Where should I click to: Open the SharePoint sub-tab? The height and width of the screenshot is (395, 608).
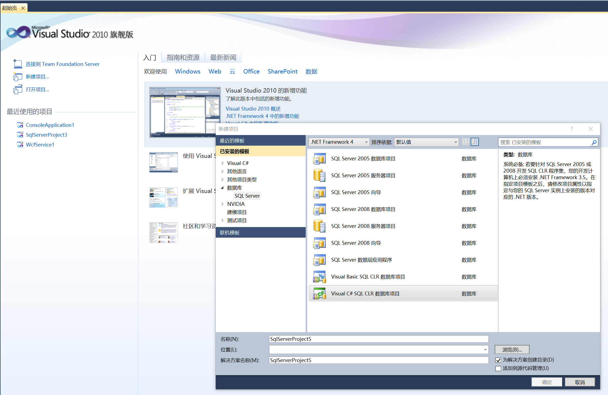point(282,71)
